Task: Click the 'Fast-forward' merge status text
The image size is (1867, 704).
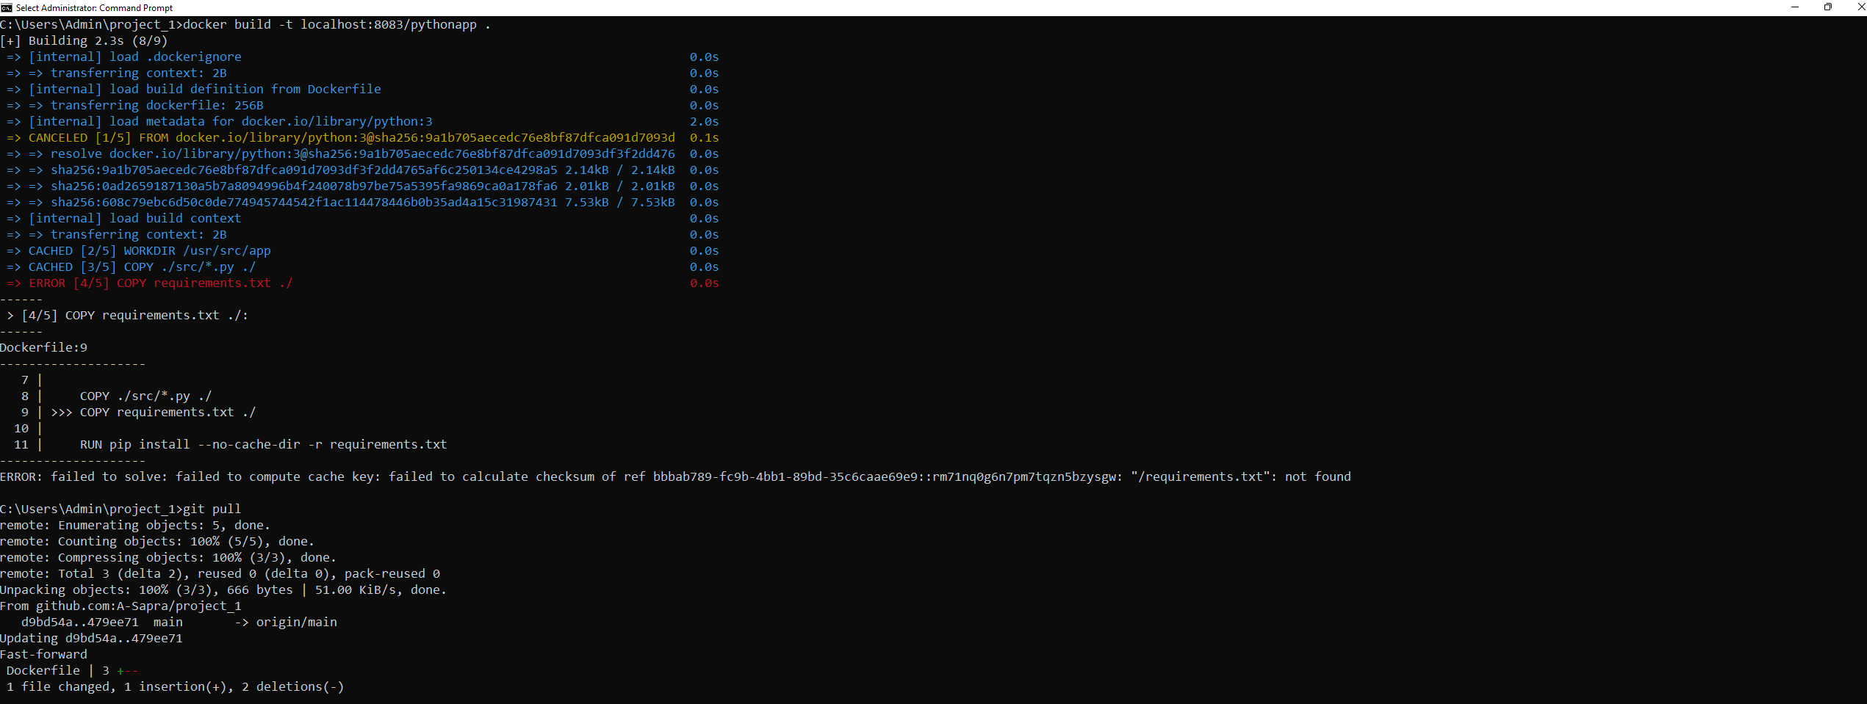Action: coord(43,653)
